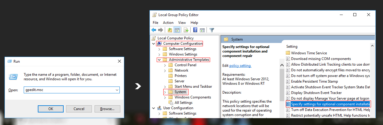Collapse the User Configuration node
The width and height of the screenshot is (383, 125).
click(154, 108)
